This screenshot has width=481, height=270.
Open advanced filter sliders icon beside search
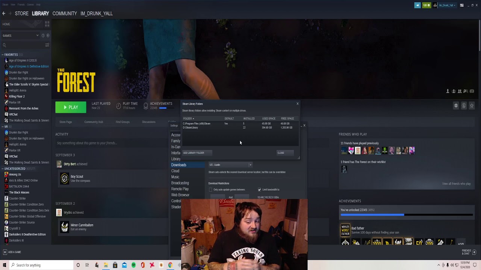tap(47, 45)
